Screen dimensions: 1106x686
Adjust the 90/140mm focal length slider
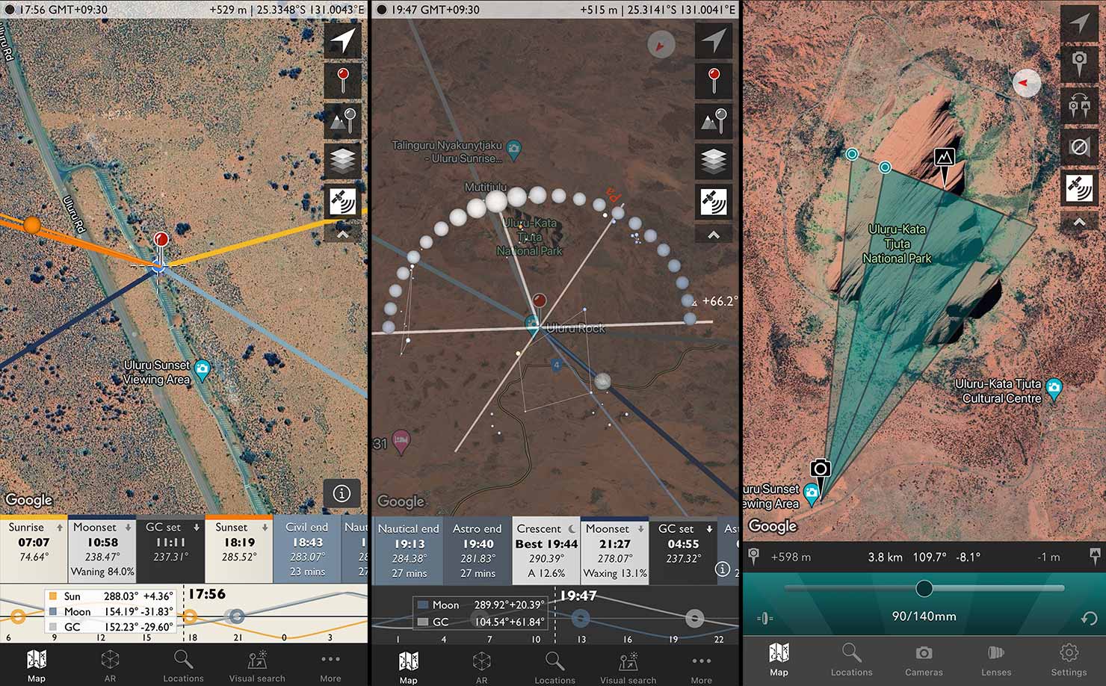click(x=924, y=589)
